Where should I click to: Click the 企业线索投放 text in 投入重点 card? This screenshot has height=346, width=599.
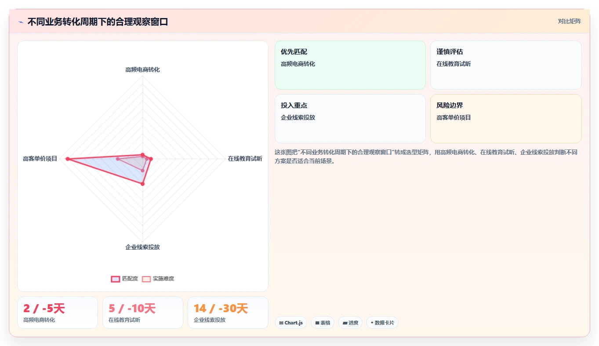298,117
